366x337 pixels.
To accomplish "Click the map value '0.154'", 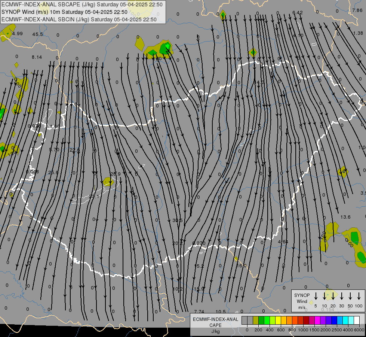I will [328, 309].
